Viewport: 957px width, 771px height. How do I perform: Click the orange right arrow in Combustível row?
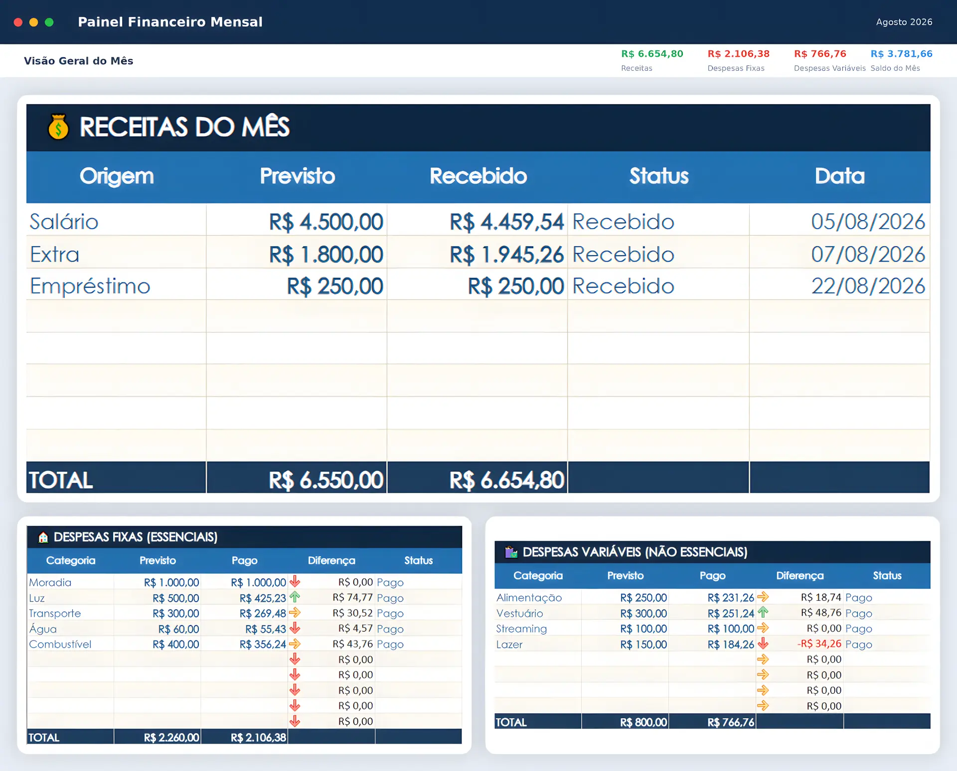295,643
